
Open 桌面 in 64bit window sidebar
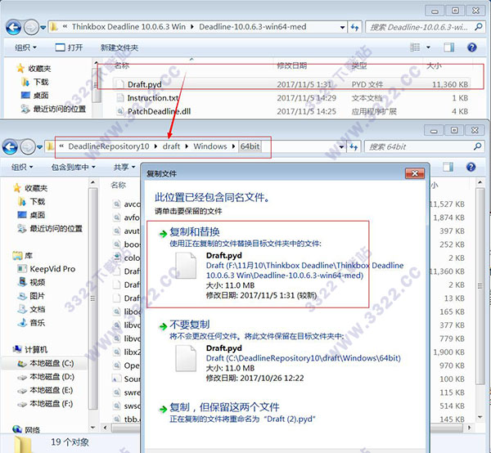pos(38,215)
